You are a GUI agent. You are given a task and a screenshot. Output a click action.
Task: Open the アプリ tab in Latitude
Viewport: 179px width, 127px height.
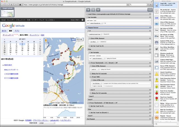tap(17, 31)
